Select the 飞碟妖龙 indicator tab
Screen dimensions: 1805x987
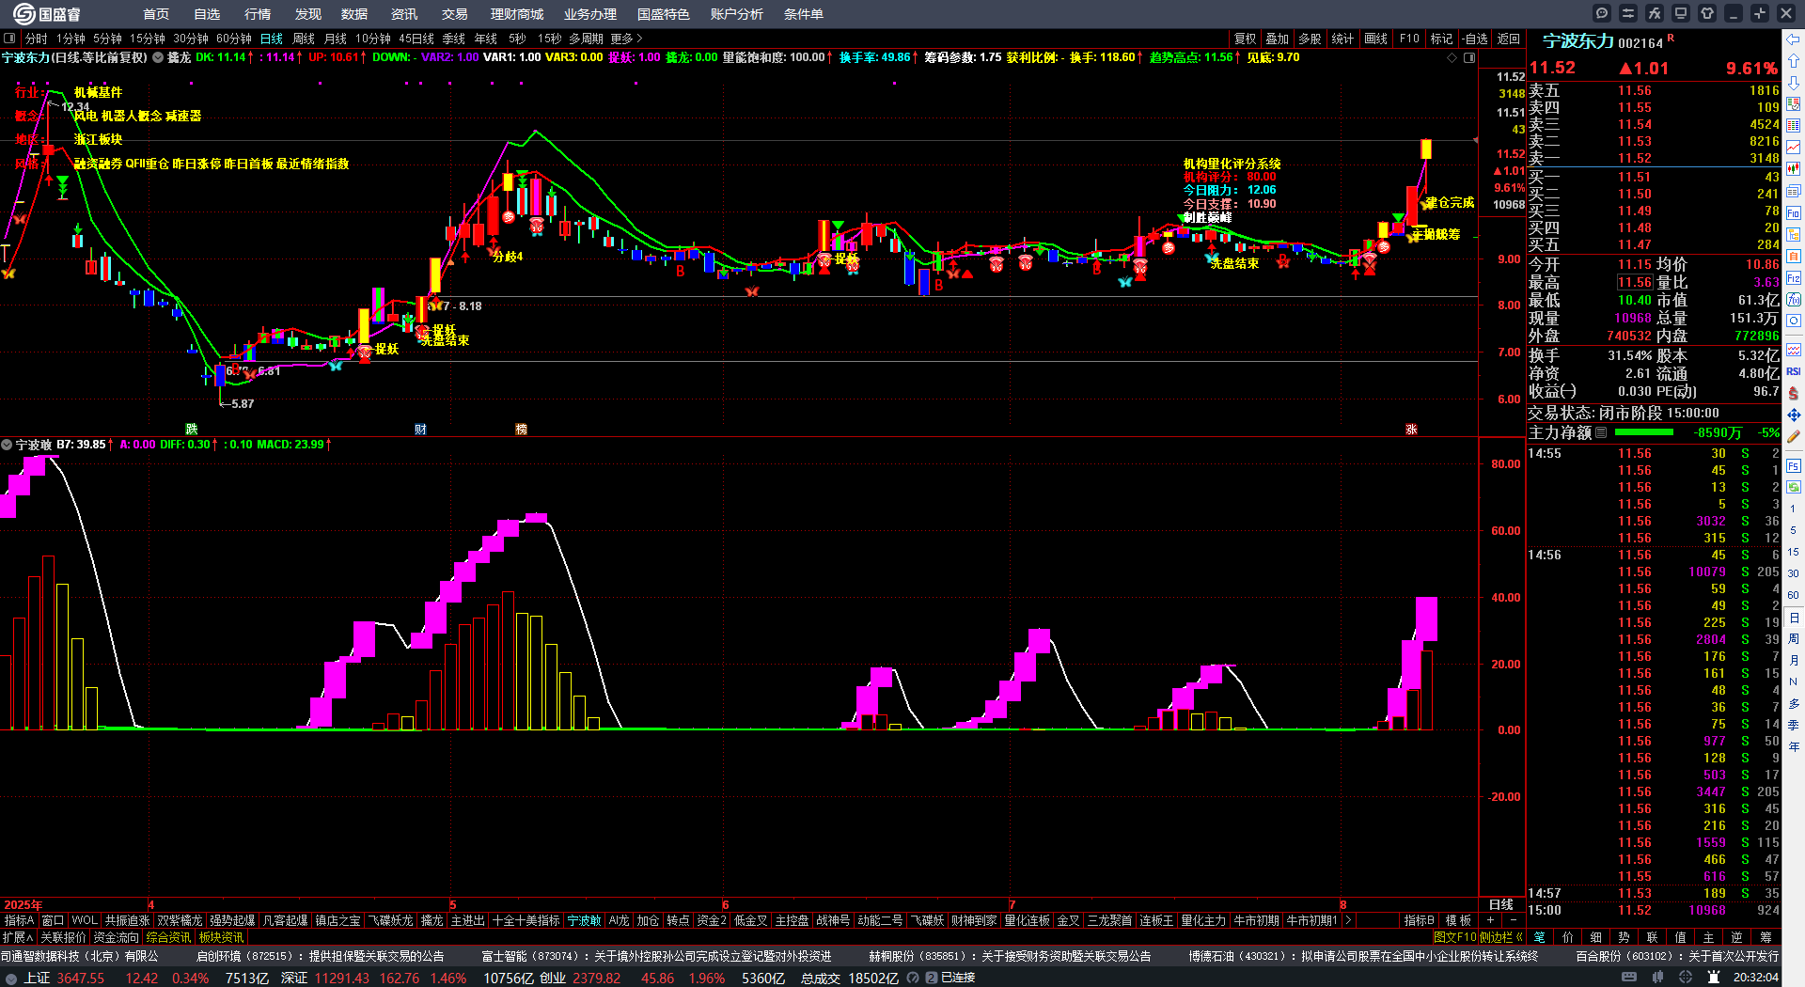tap(390, 920)
